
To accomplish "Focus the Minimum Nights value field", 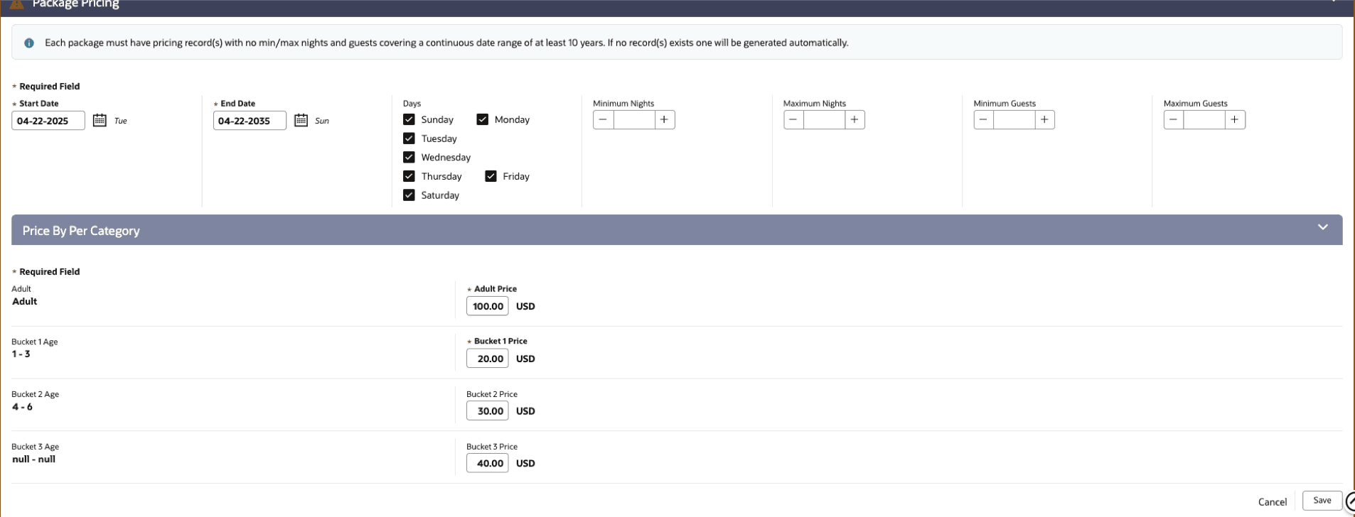I will (634, 120).
